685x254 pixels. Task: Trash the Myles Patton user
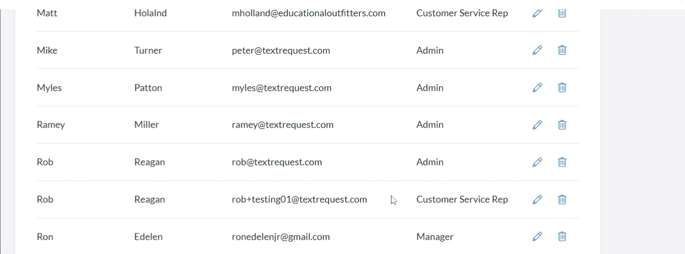pos(562,88)
